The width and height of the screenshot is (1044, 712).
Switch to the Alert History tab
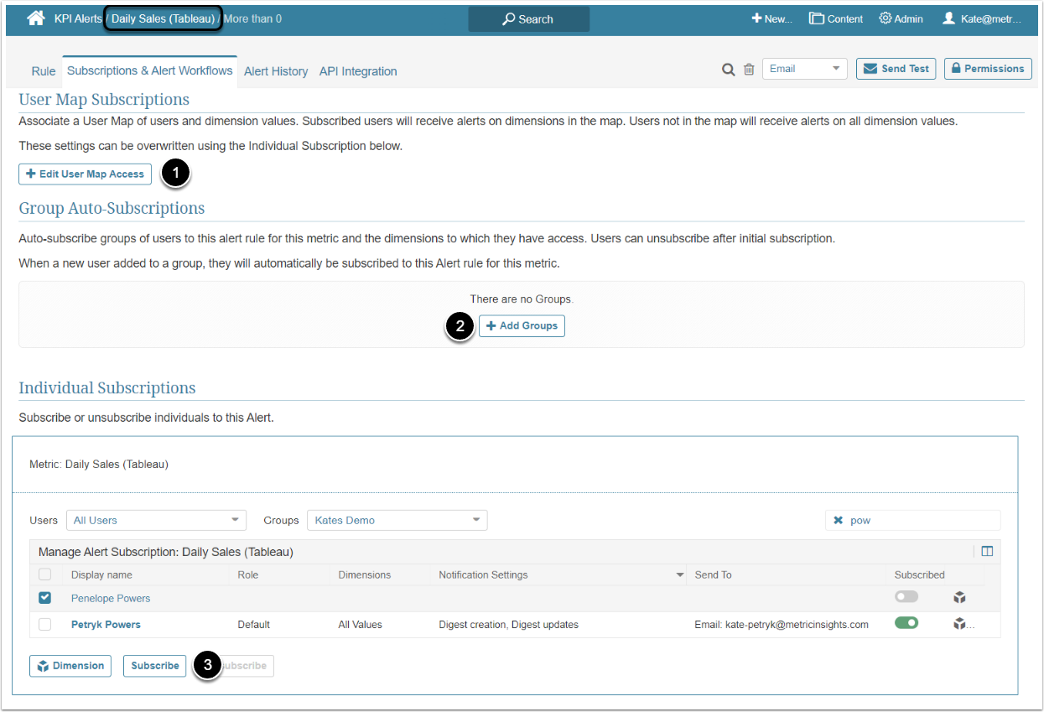click(x=276, y=71)
